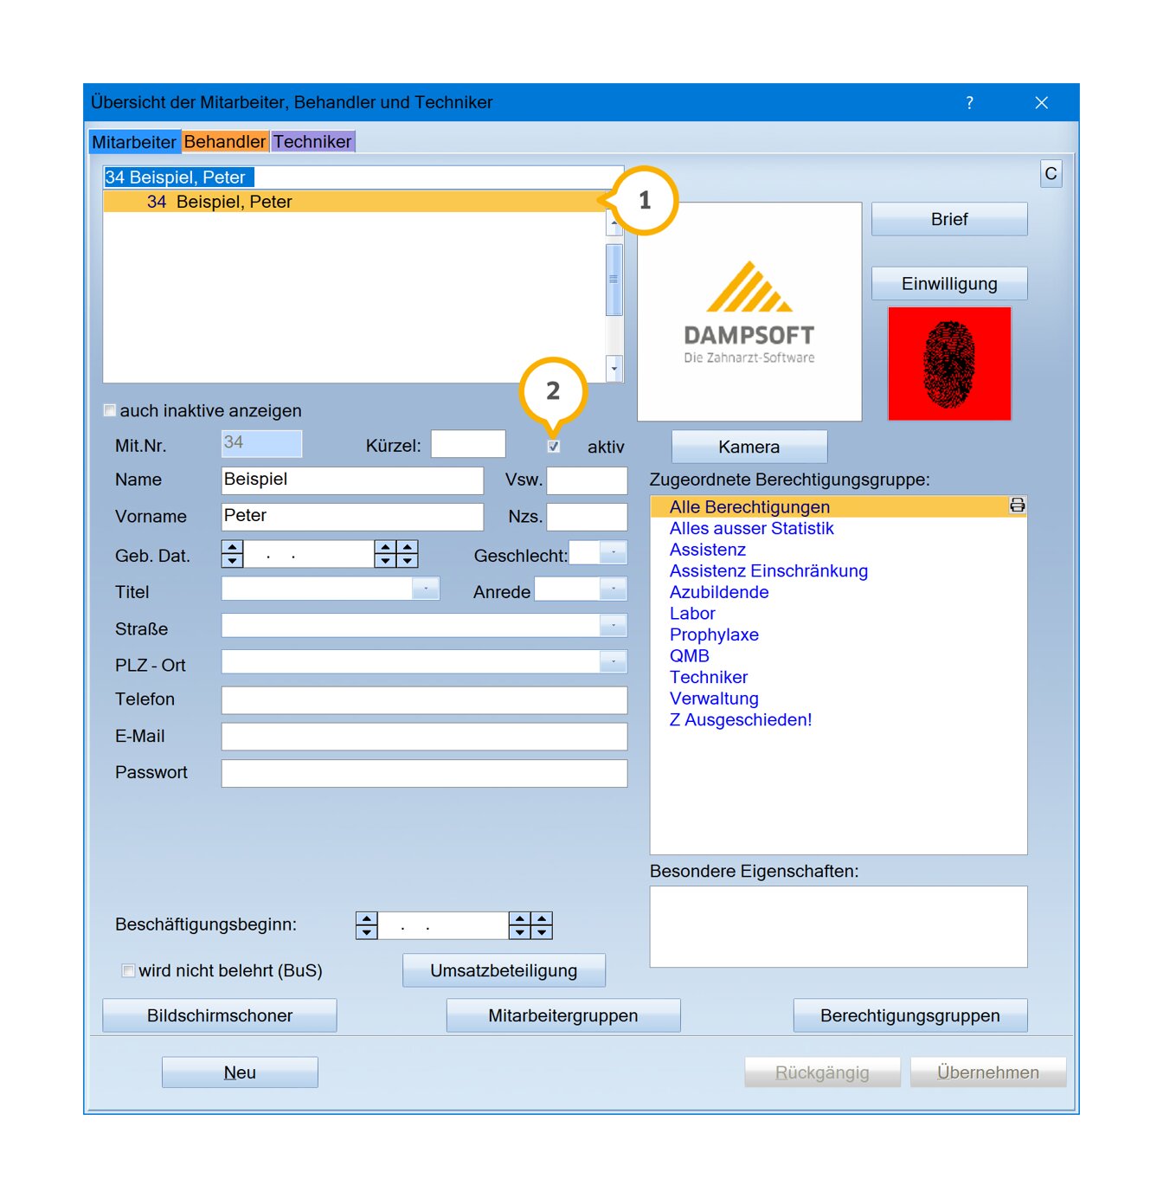Click the E-Mail input field
Viewport: 1163px width, 1198px height.
424,737
